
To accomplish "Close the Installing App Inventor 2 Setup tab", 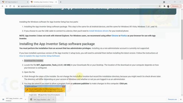I will tap(56, 2).
